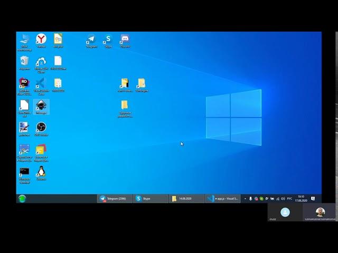
Task: Switch to Telegram in the taskbar
Action: point(115,199)
